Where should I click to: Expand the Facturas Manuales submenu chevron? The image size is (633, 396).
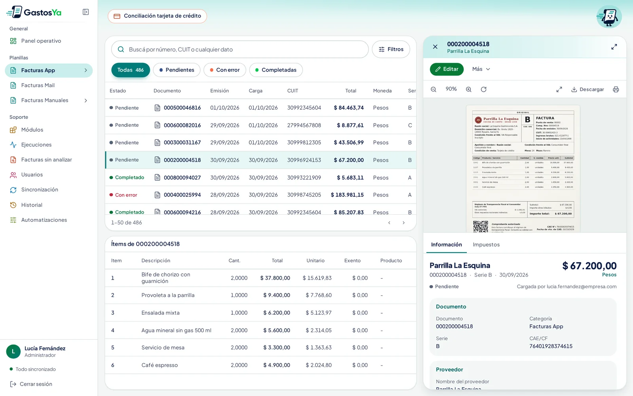coord(85,101)
